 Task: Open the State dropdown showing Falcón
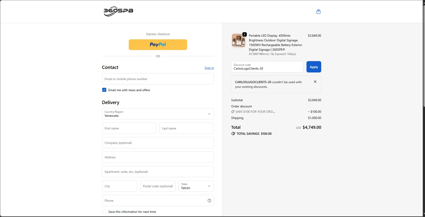[196, 186]
